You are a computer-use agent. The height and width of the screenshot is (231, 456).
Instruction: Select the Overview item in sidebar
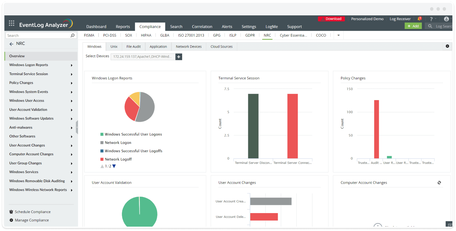click(41, 56)
